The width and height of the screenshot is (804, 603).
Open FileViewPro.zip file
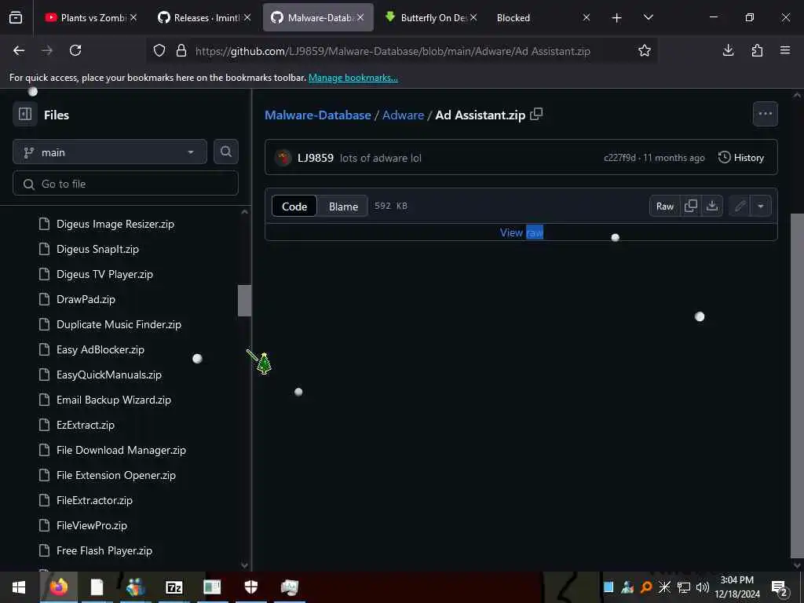tap(92, 525)
